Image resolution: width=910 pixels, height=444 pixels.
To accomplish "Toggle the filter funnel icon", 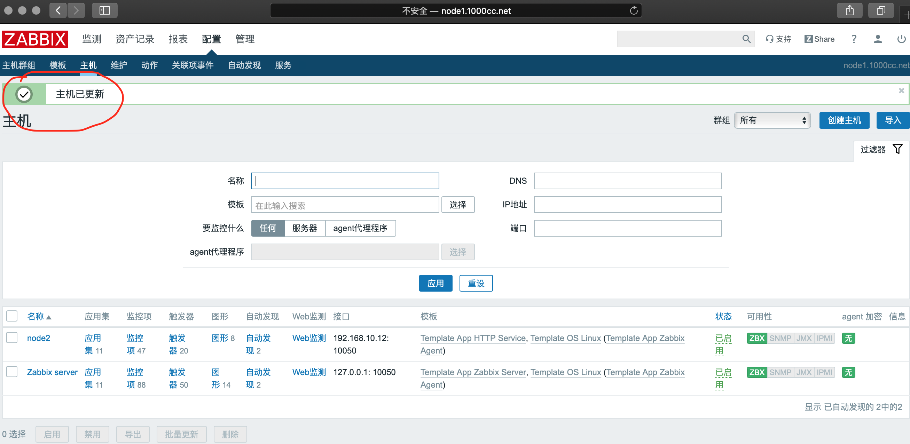I will 897,149.
